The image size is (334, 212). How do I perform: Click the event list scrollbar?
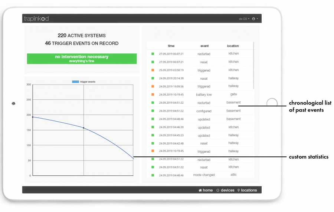(253, 66)
